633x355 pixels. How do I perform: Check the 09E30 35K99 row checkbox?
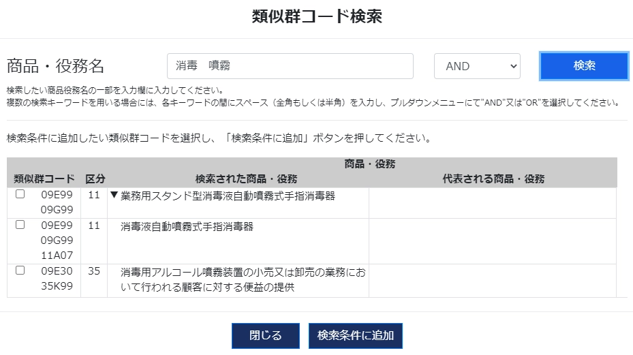(20, 271)
